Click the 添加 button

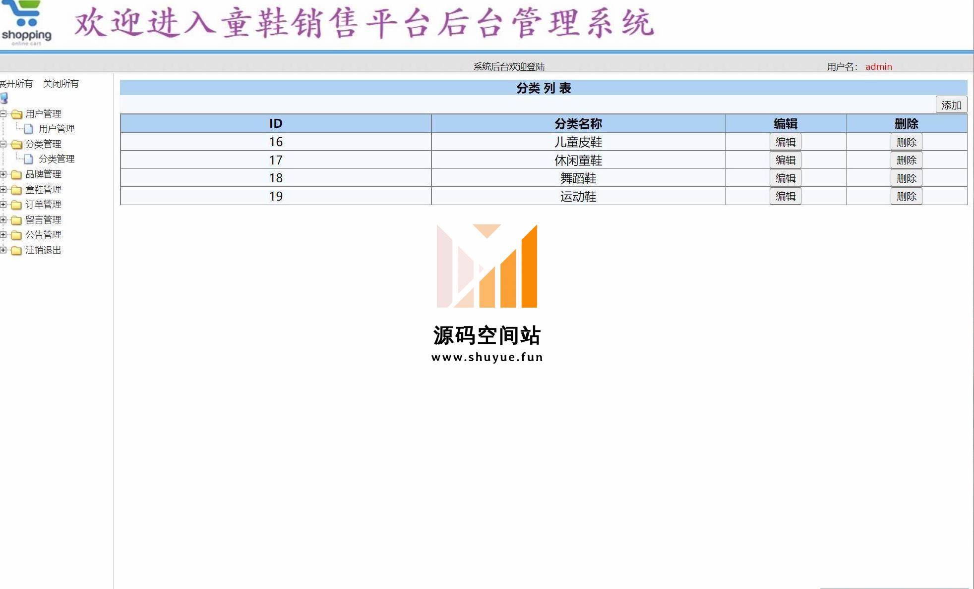(951, 105)
